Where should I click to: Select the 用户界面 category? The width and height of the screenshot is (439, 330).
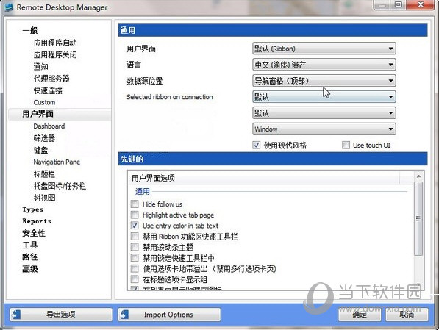tap(38, 114)
